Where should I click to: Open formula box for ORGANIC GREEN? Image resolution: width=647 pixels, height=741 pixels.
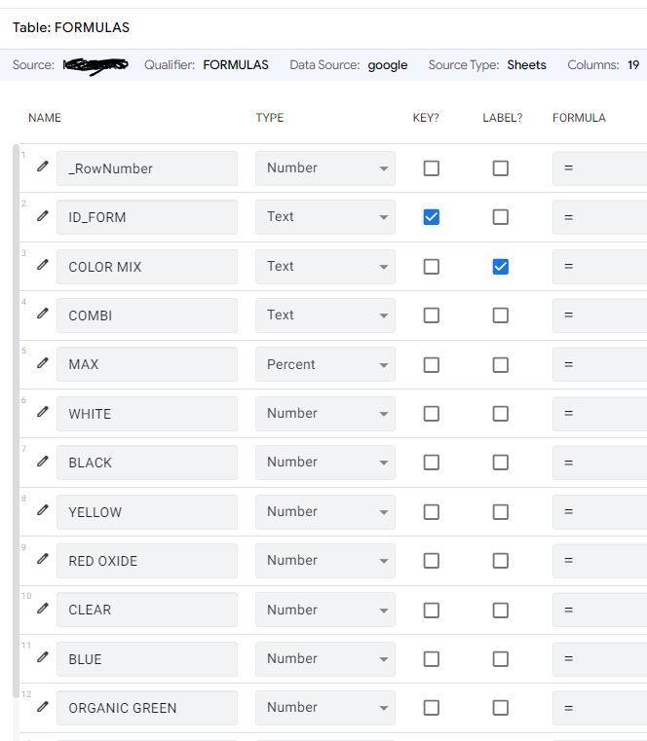tap(599, 708)
